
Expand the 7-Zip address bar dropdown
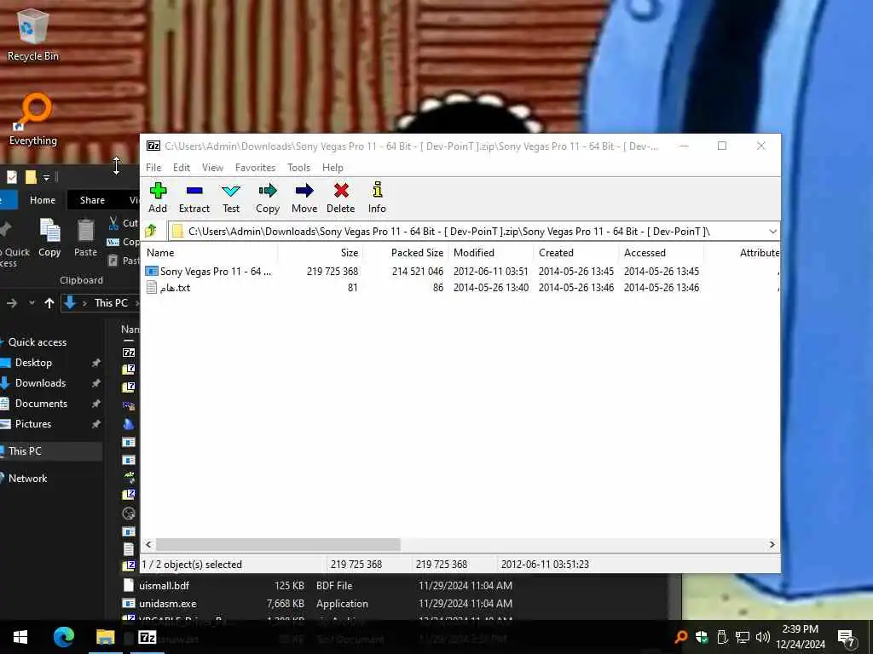772,232
